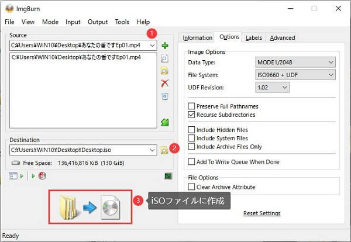Open the File menu
Screen dimensions: 351x242
tap(9, 22)
